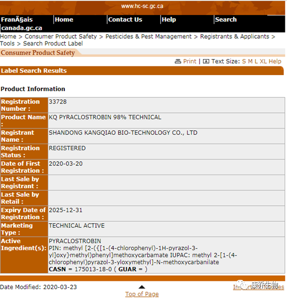Click the printer icon beside Print
This screenshot has height=298, width=287.
point(178,61)
